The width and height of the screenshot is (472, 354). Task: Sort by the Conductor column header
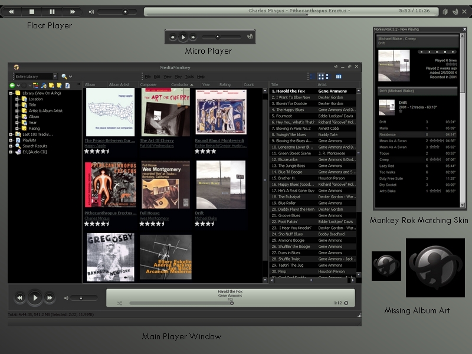[x=182, y=84]
